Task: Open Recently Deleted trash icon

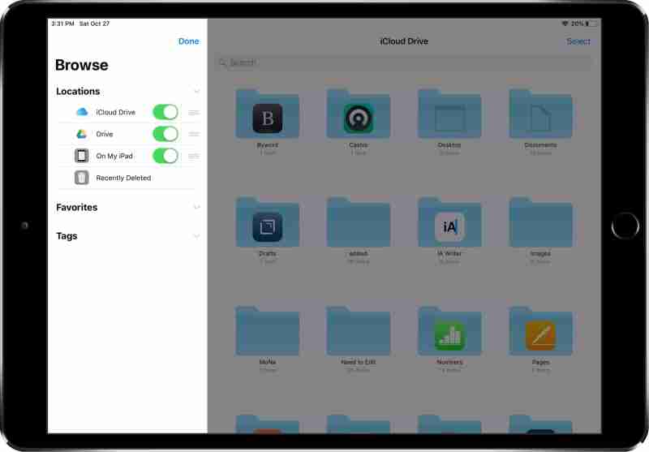Action: [82, 178]
